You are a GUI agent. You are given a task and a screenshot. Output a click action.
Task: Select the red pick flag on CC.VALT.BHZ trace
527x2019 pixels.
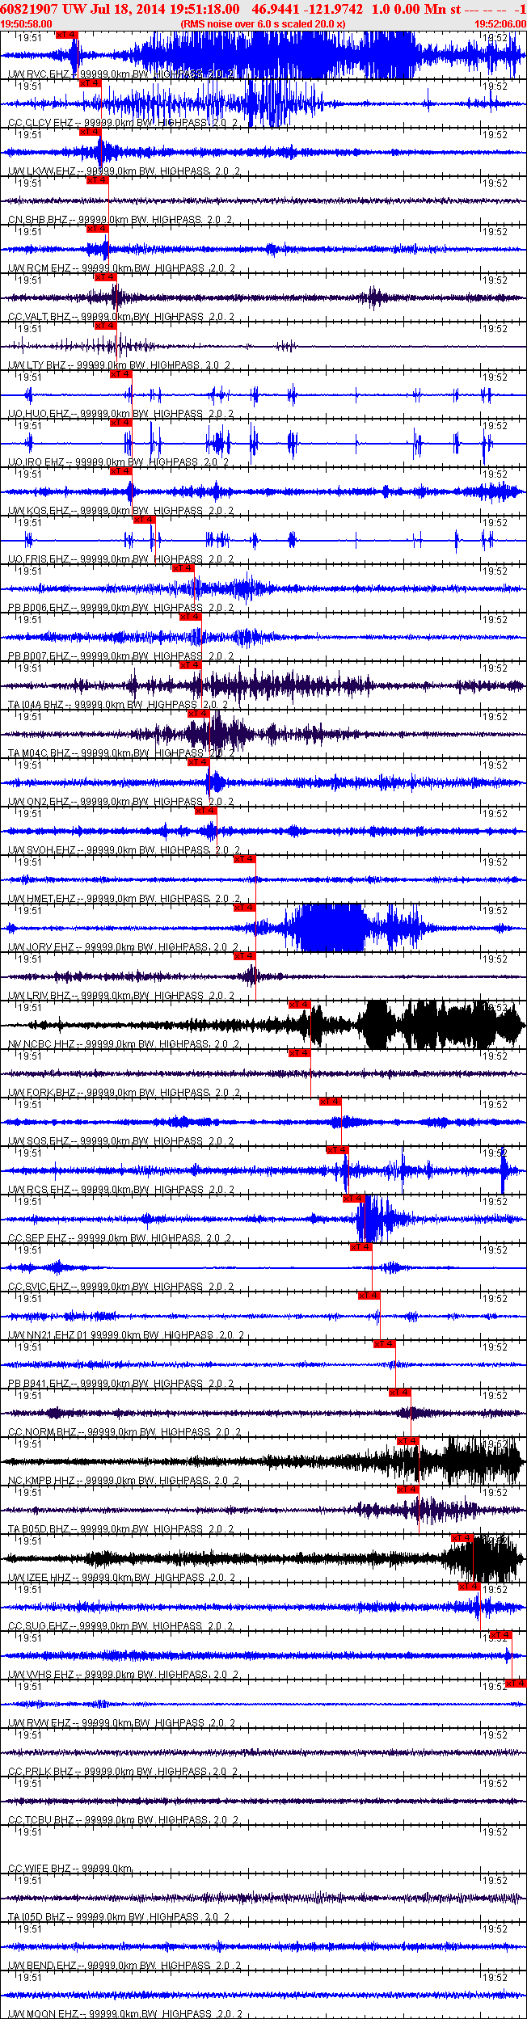(x=106, y=277)
